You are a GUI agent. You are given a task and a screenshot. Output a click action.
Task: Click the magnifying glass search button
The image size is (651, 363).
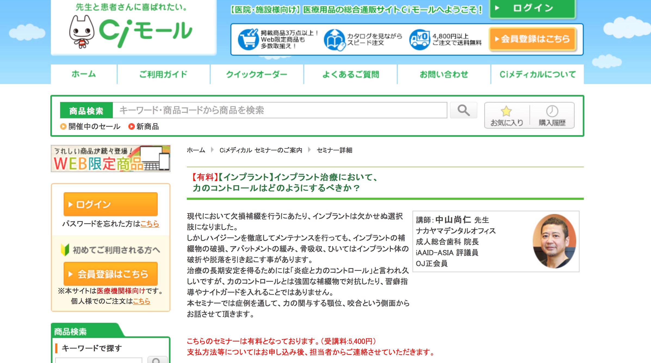(463, 110)
